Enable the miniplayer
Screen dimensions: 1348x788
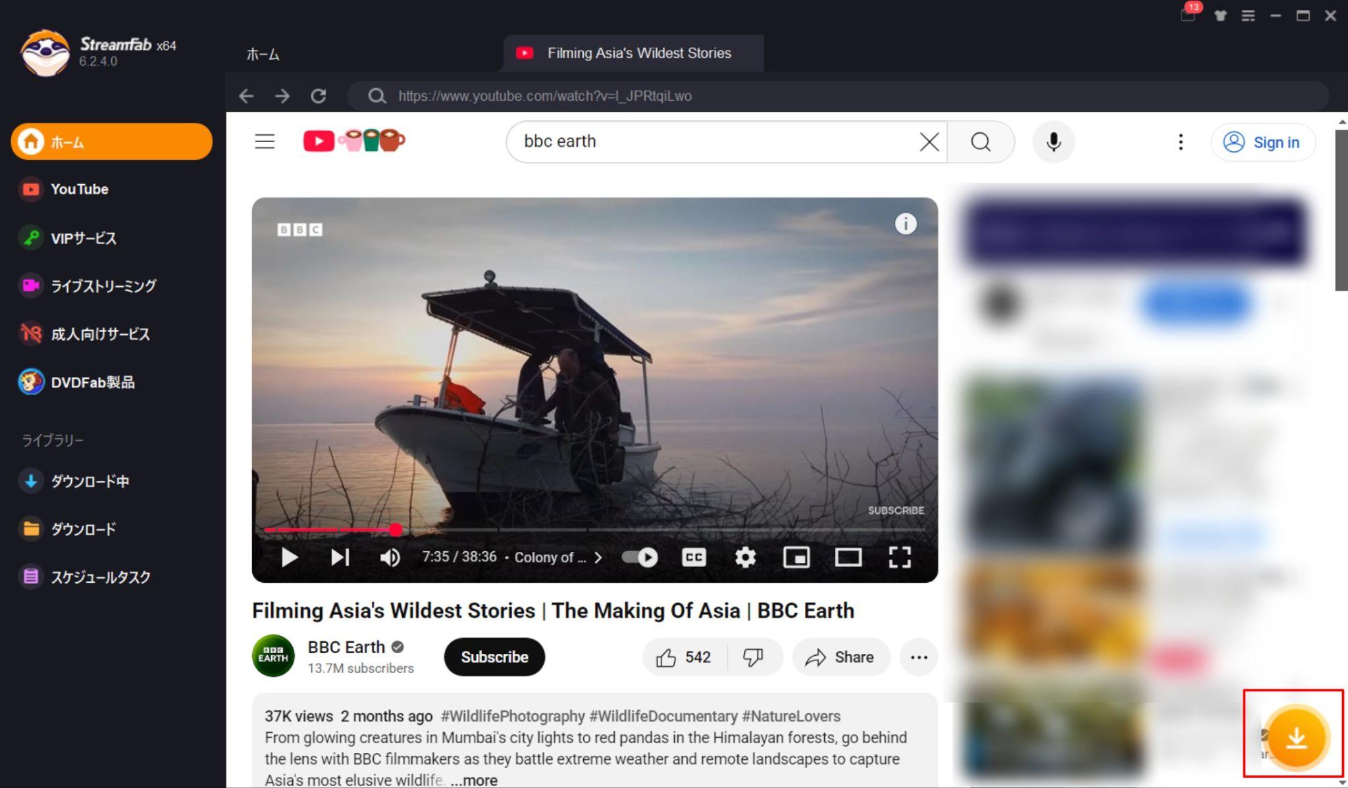pos(796,557)
